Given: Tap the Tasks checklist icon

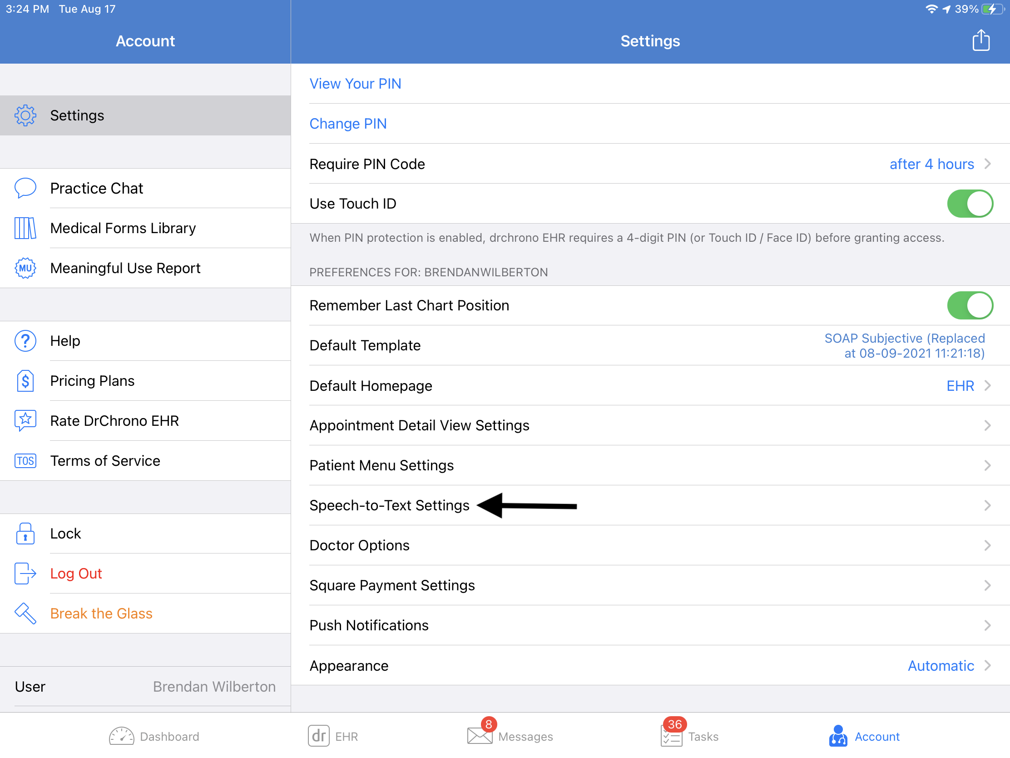Looking at the screenshot, I should (x=671, y=736).
